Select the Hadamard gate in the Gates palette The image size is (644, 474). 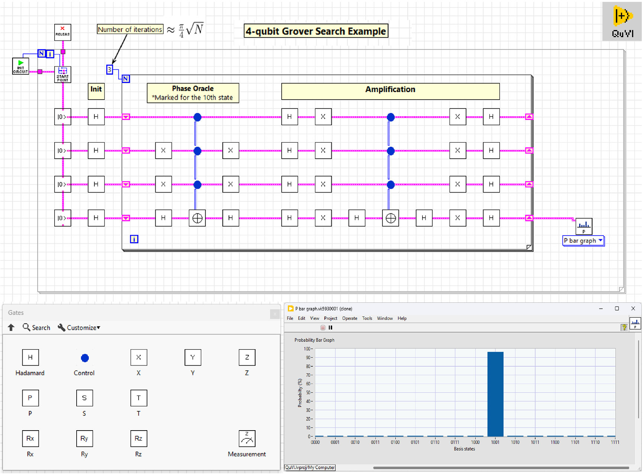click(30, 357)
